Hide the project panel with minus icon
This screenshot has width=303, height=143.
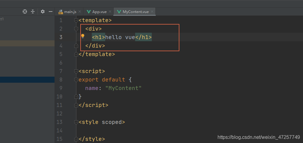(x=51, y=12)
